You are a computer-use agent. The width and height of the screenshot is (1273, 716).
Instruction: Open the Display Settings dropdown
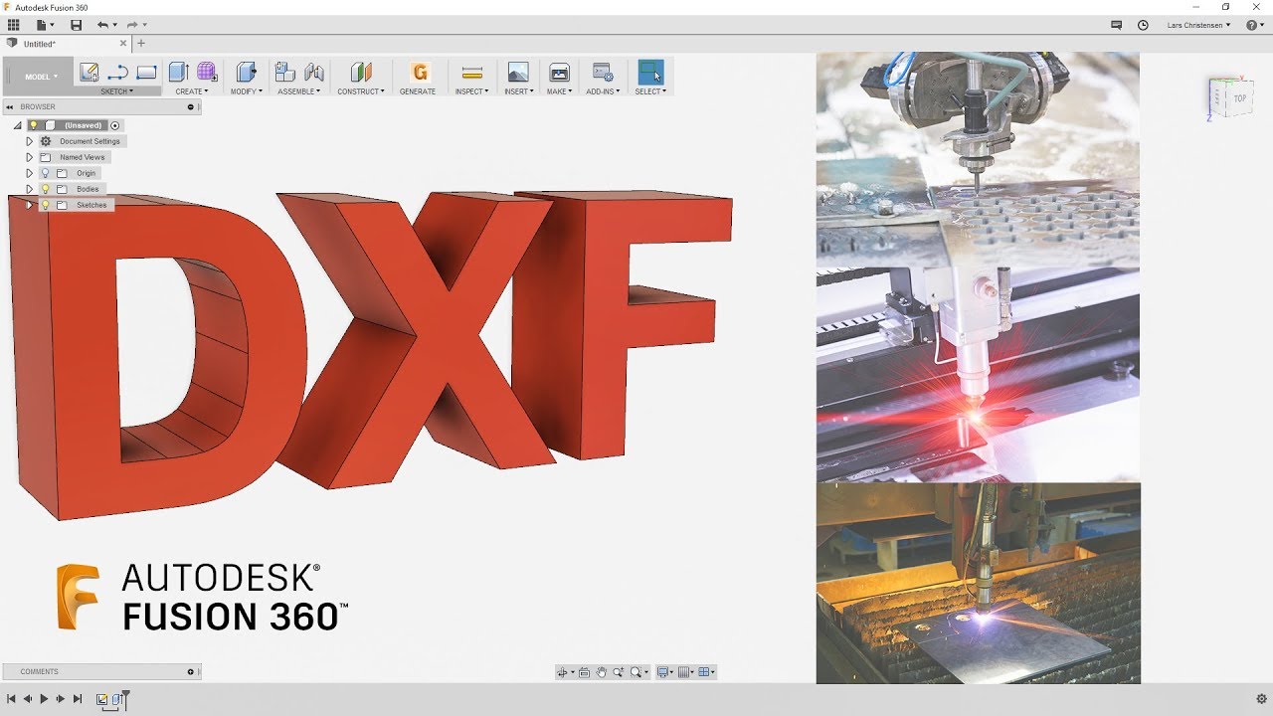click(x=665, y=672)
